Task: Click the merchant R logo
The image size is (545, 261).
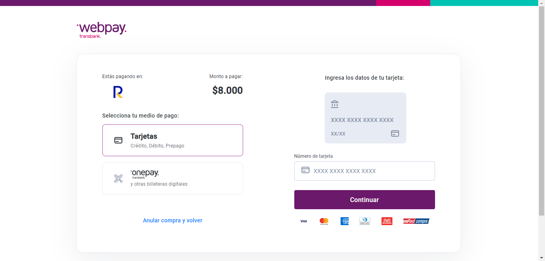Action: tap(118, 92)
